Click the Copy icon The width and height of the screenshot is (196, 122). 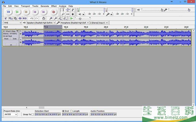pos(10,19)
